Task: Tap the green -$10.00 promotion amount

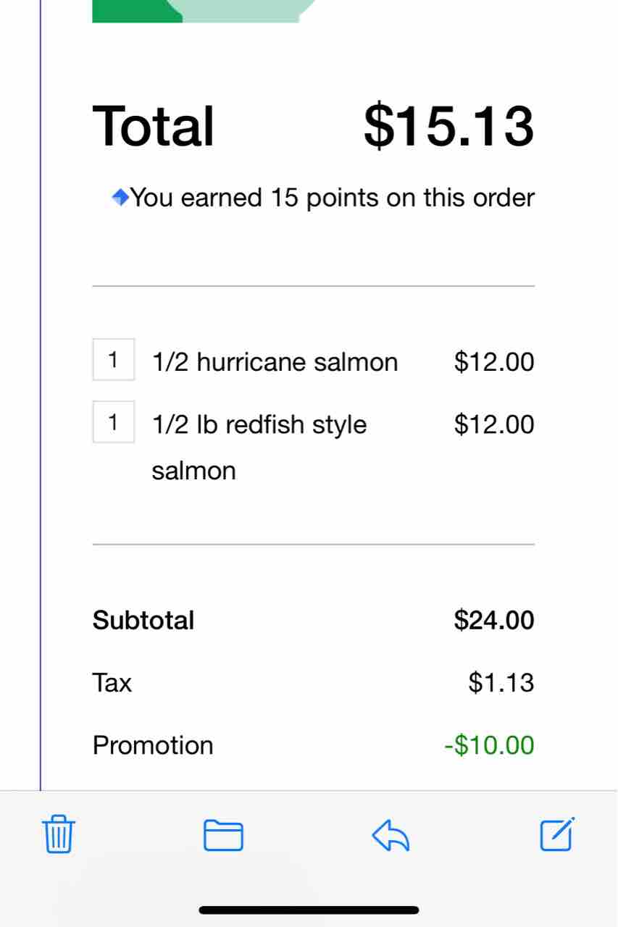Action: click(x=489, y=744)
